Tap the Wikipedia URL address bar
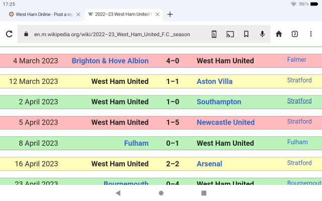 click(116, 34)
